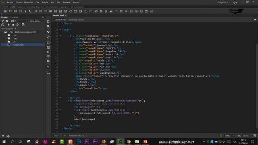The image size is (258, 145).
Task: Switch to the HTML insert tab
Action: tap(6, 7)
